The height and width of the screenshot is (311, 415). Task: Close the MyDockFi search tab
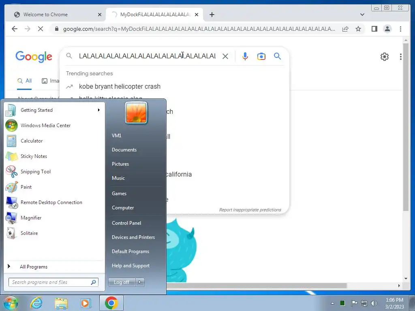197,15
